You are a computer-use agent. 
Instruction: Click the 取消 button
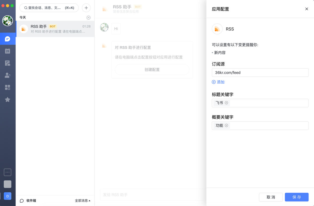271,197
